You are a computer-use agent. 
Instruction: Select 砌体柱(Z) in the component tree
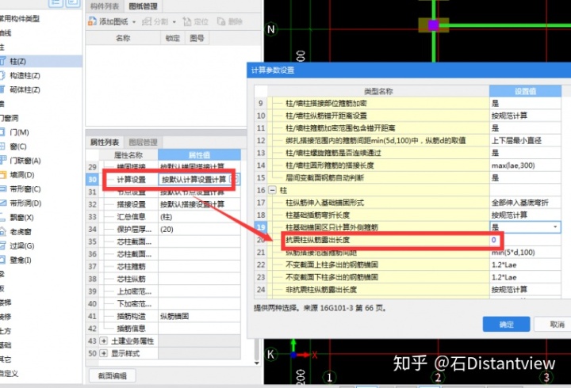(x=25, y=89)
